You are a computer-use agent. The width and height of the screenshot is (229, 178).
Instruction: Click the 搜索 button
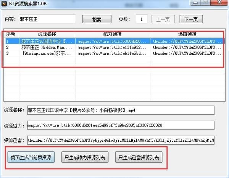pos(97,19)
